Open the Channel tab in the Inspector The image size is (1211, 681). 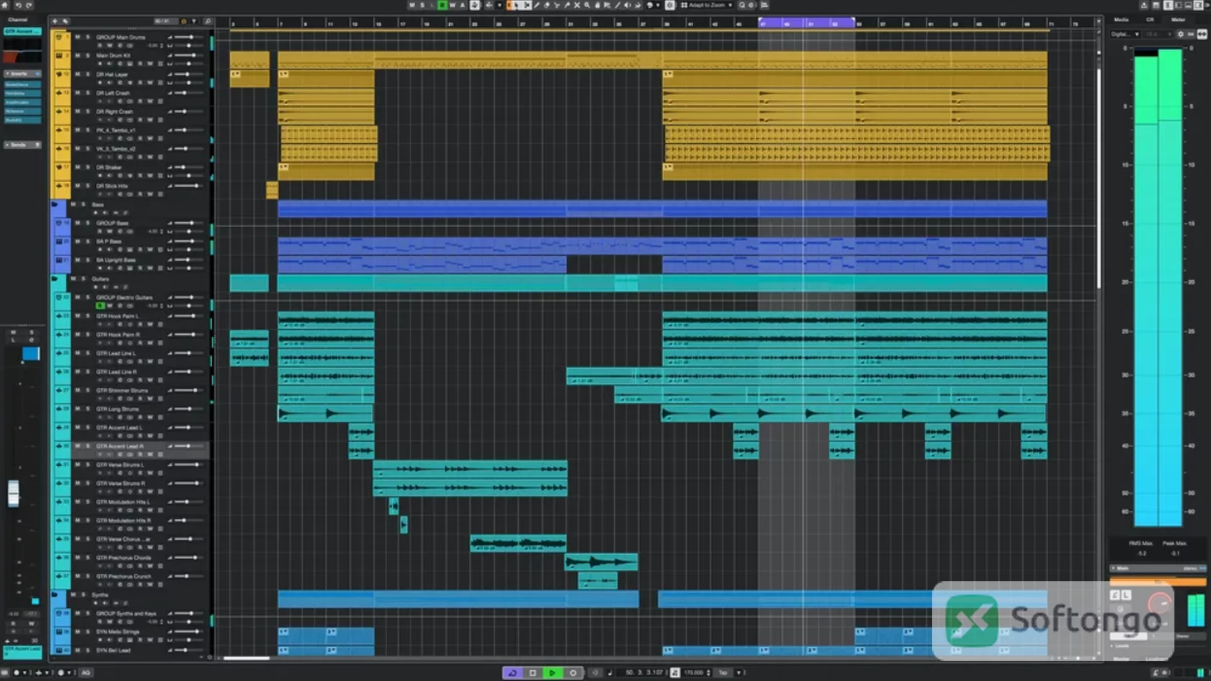(x=17, y=20)
